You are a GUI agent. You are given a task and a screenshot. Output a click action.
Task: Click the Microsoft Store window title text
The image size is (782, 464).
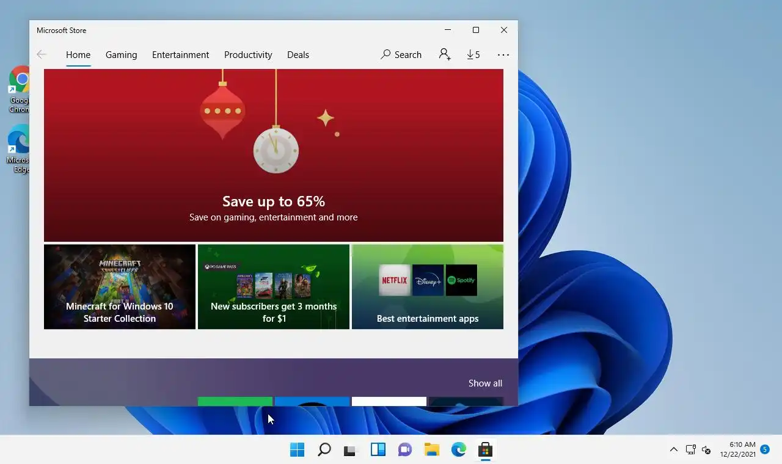coord(61,30)
